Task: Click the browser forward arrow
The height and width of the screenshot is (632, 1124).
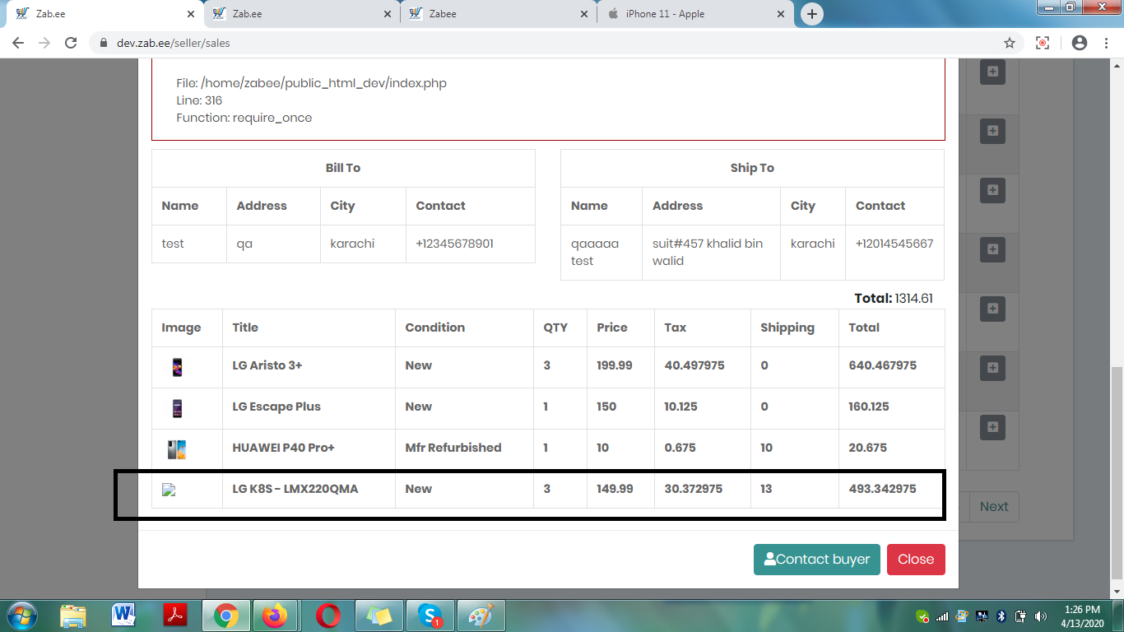Action: click(44, 43)
